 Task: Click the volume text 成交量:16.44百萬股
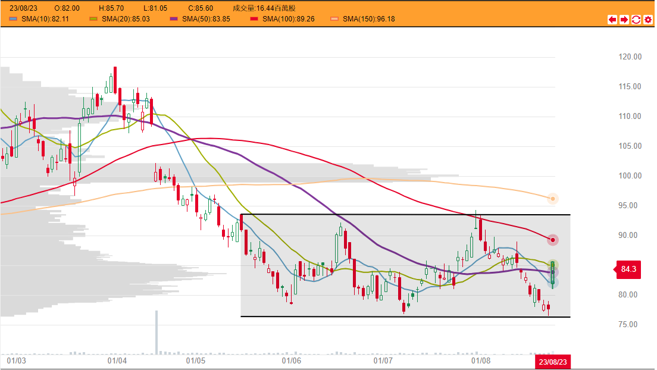tap(264, 8)
